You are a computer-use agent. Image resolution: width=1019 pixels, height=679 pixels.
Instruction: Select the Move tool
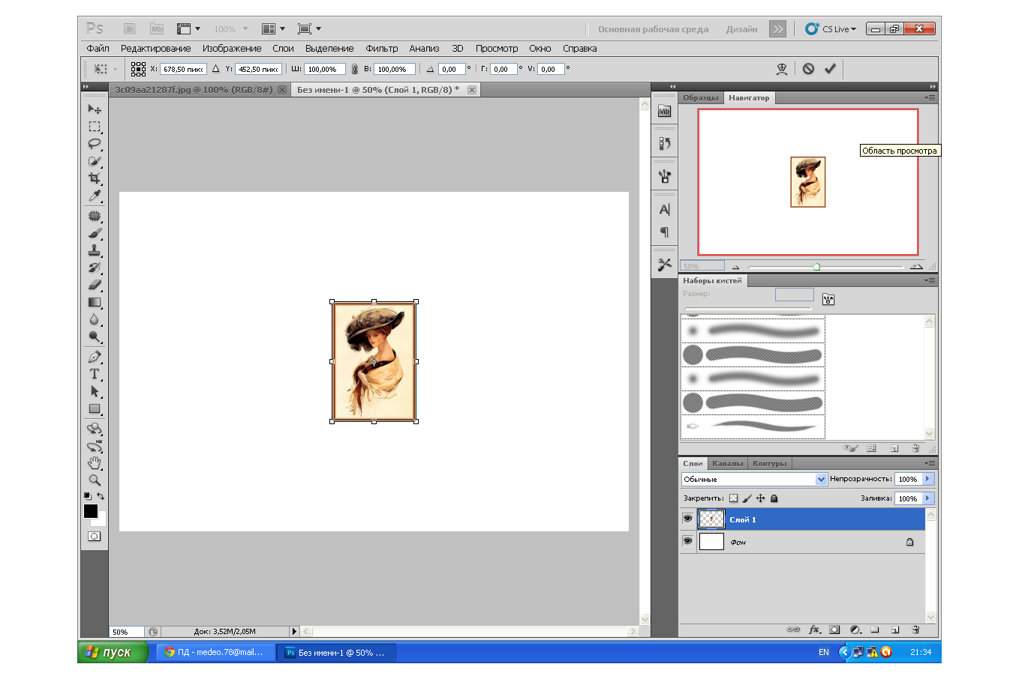pos(95,109)
